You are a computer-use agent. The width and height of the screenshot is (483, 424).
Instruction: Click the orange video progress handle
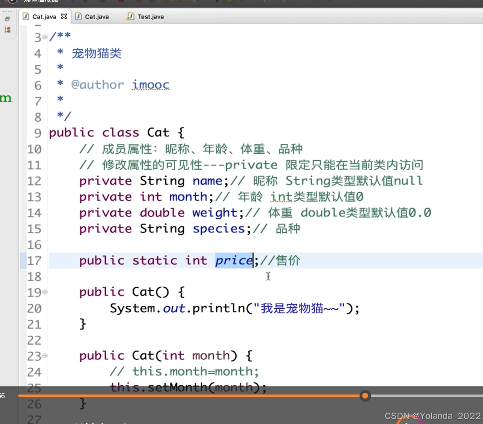point(365,396)
